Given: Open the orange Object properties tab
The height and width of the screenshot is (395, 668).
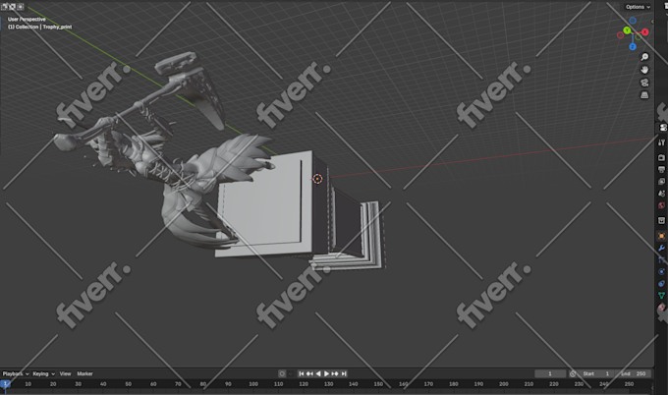Looking at the screenshot, I should click(x=661, y=236).
